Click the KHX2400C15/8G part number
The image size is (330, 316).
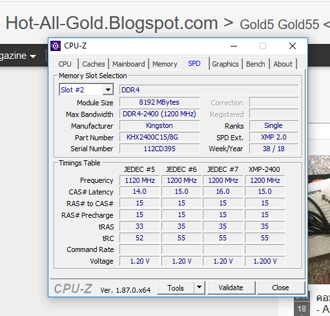coord(160,137)
